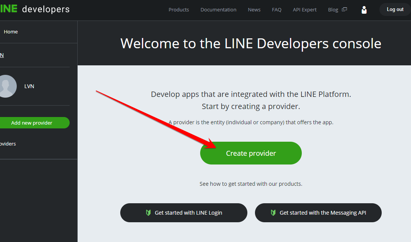Open the Blog link

333,9
